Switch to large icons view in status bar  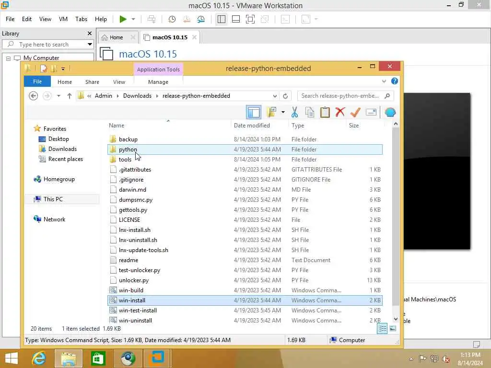(393, 329)
